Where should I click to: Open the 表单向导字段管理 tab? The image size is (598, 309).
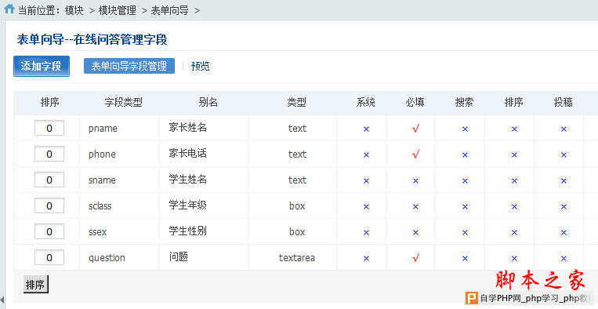[129, 66]
